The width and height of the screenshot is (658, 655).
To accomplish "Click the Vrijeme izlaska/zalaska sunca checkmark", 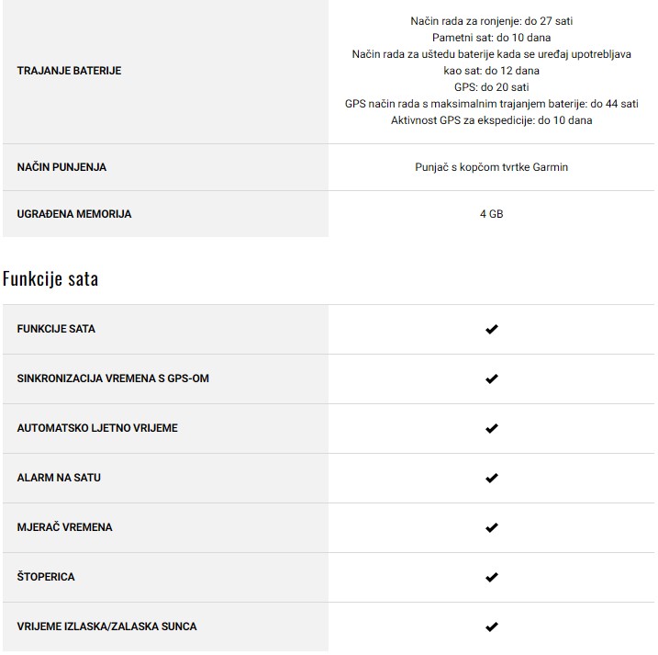I will (491, 627).
